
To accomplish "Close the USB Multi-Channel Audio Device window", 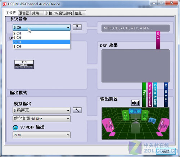I will pyautogui.click(x=172, y=3).
